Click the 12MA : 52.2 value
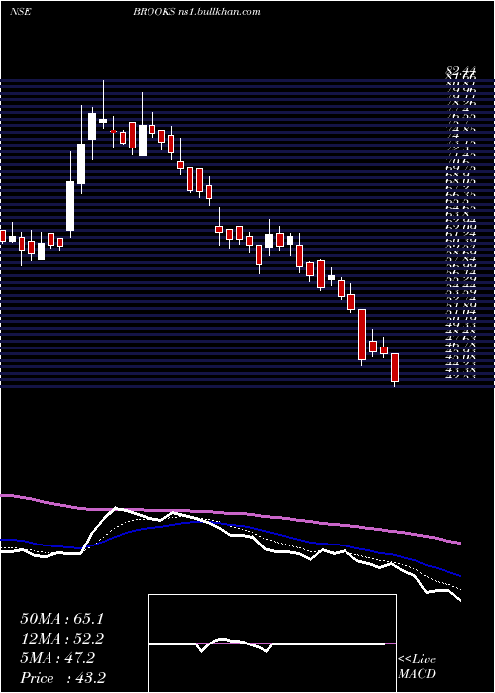The height and width of the screenshot is (693, 495). click(x=61, y=639)
